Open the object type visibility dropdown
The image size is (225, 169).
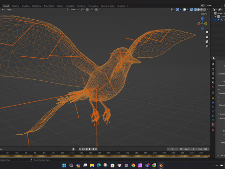point(172,9)
